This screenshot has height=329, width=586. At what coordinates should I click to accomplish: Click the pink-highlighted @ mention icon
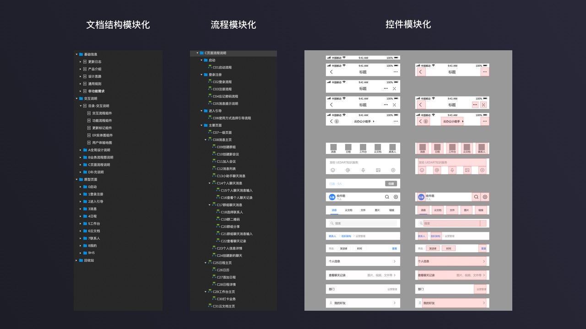click(x=437, y=170)
